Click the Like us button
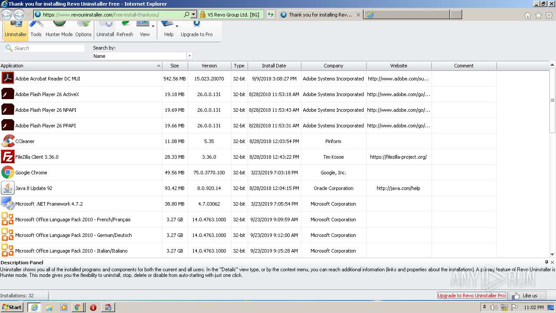The width and height of the screenshot is (556, 313). [x=528, y=296]
